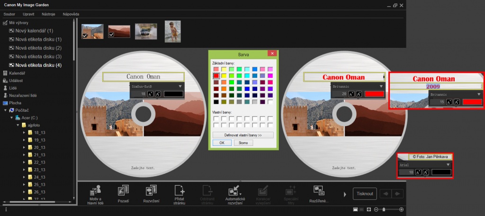Select the Lidé sidebar item
The height and width of the screenshot is (216, 485).
[12, 88]
